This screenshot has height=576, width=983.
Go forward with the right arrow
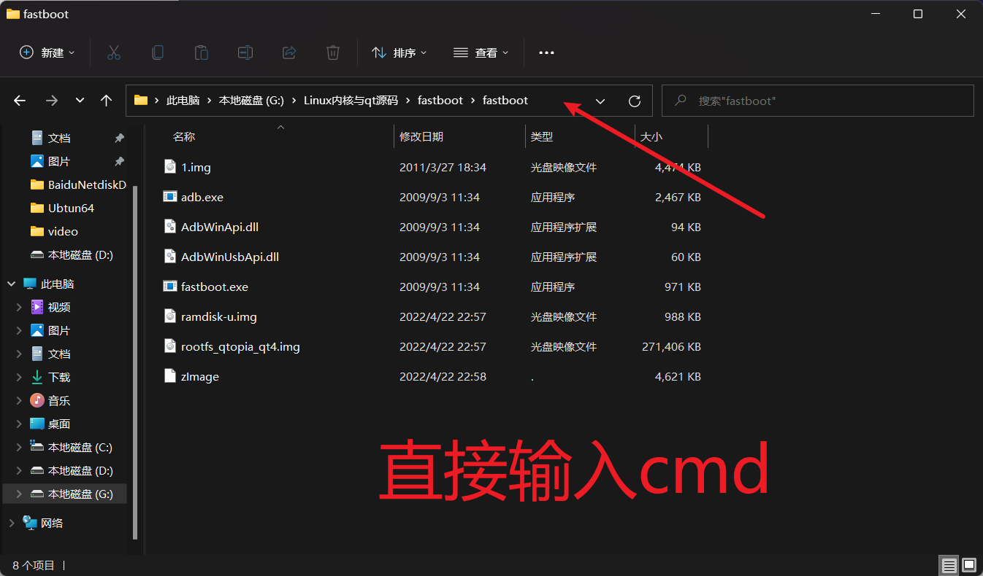[51, 101]
